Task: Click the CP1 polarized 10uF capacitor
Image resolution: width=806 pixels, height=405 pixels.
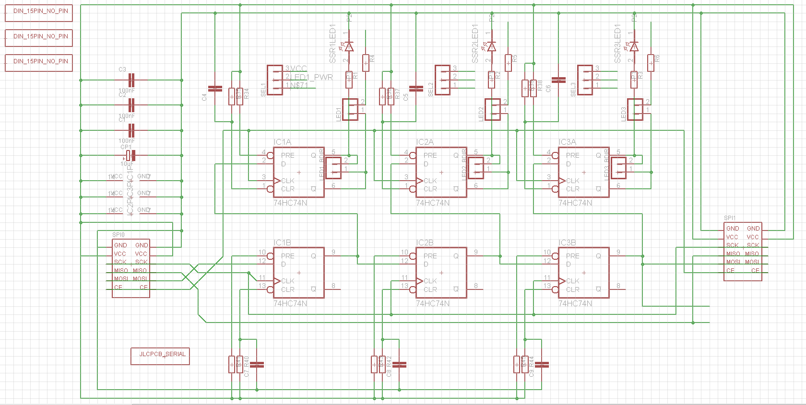Action: [131, 155]
